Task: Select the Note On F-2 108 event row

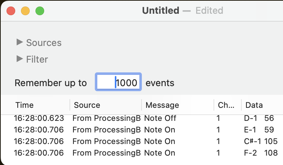Action: click(160, 153)
